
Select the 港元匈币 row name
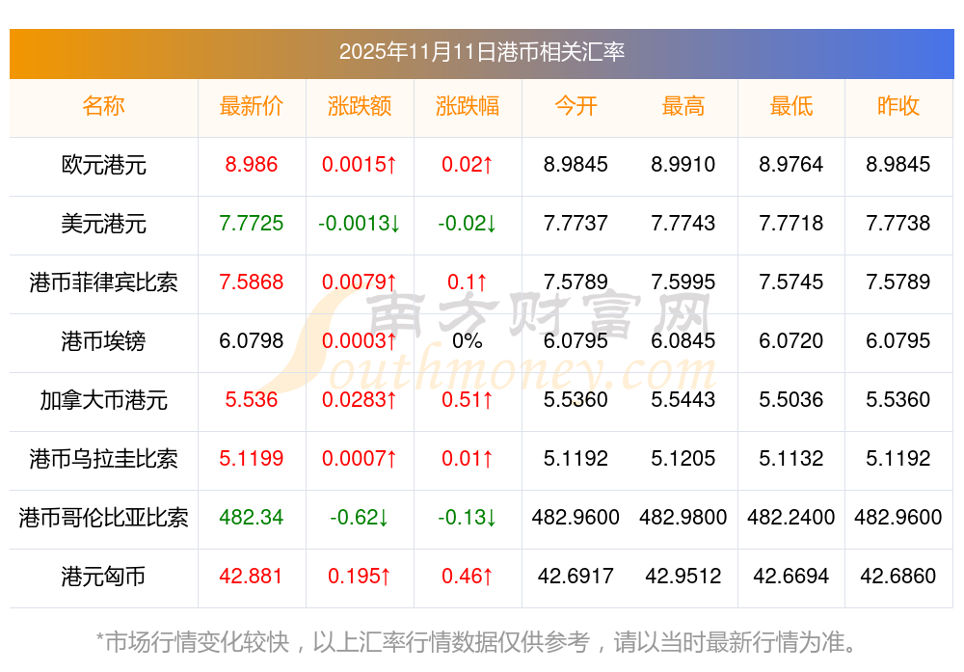pyautogui.click(x=103, y=577)
